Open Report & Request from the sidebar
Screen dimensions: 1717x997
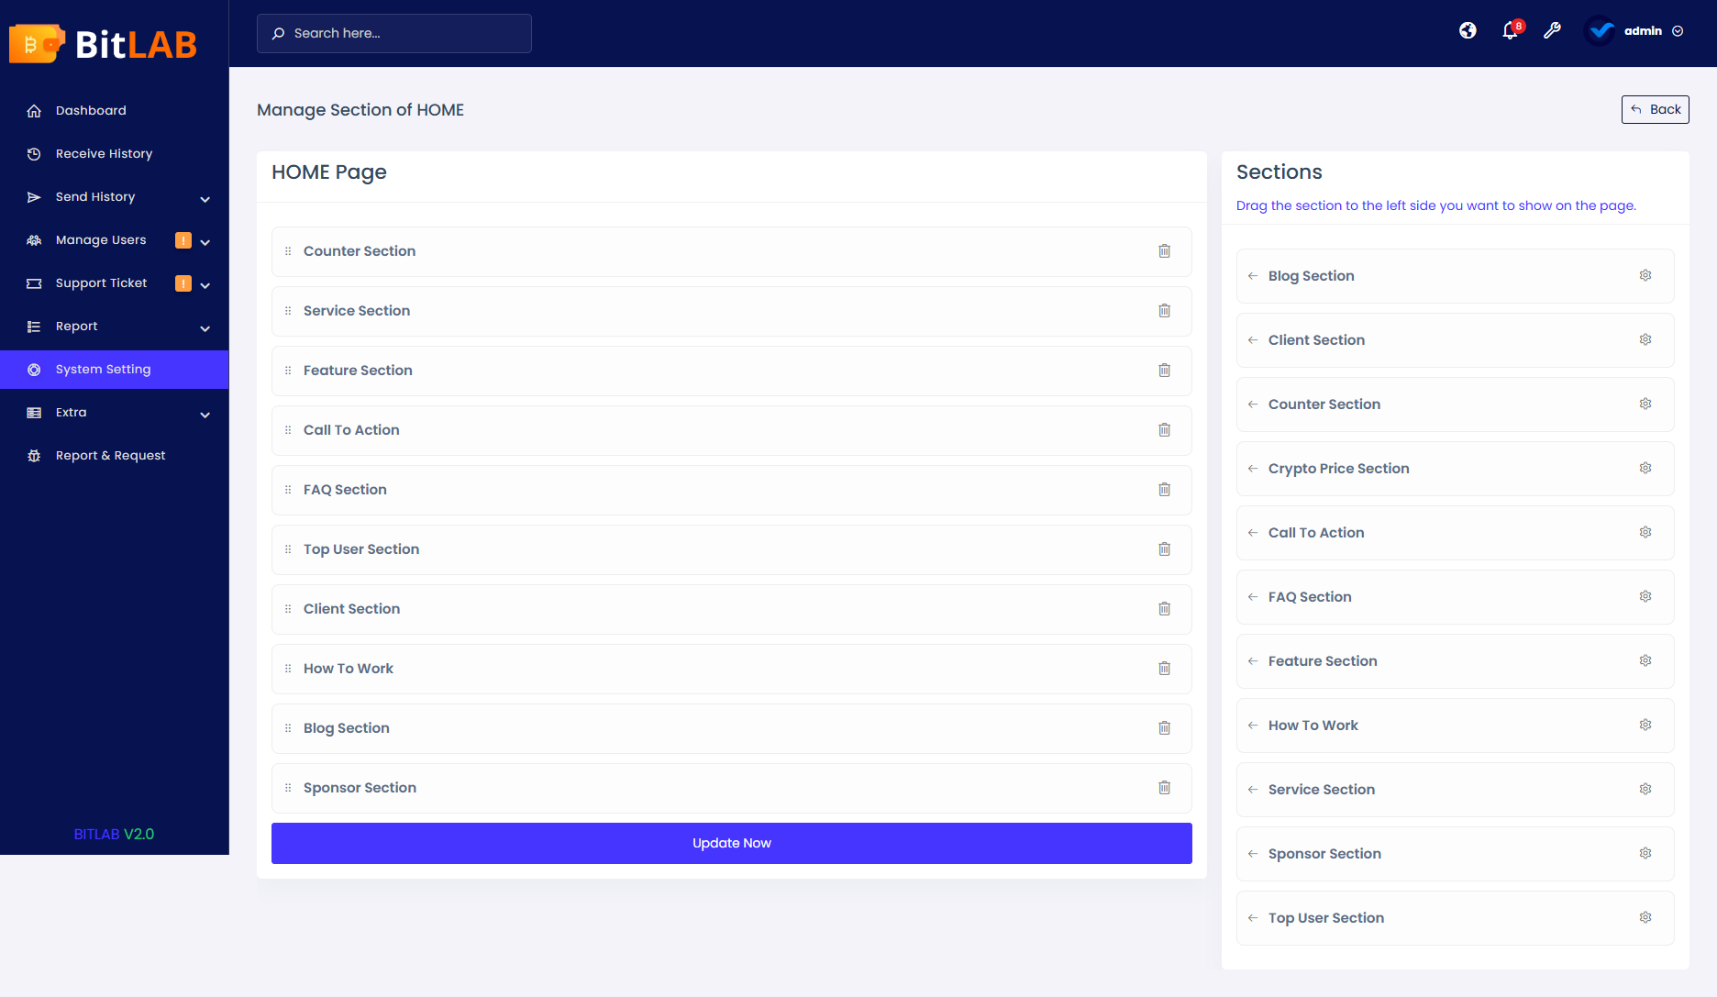pyautogui.click(x=110, y=455)
